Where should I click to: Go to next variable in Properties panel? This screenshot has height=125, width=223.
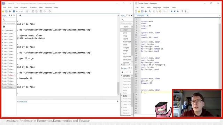click(130, 72)
